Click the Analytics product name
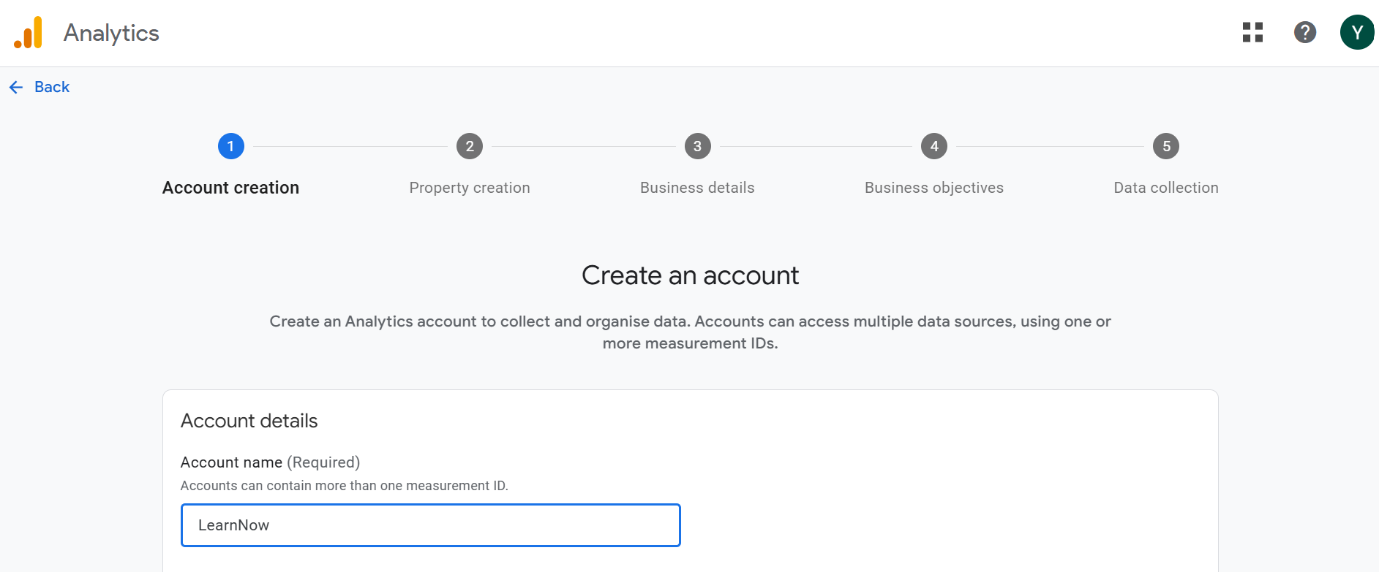 111,33
